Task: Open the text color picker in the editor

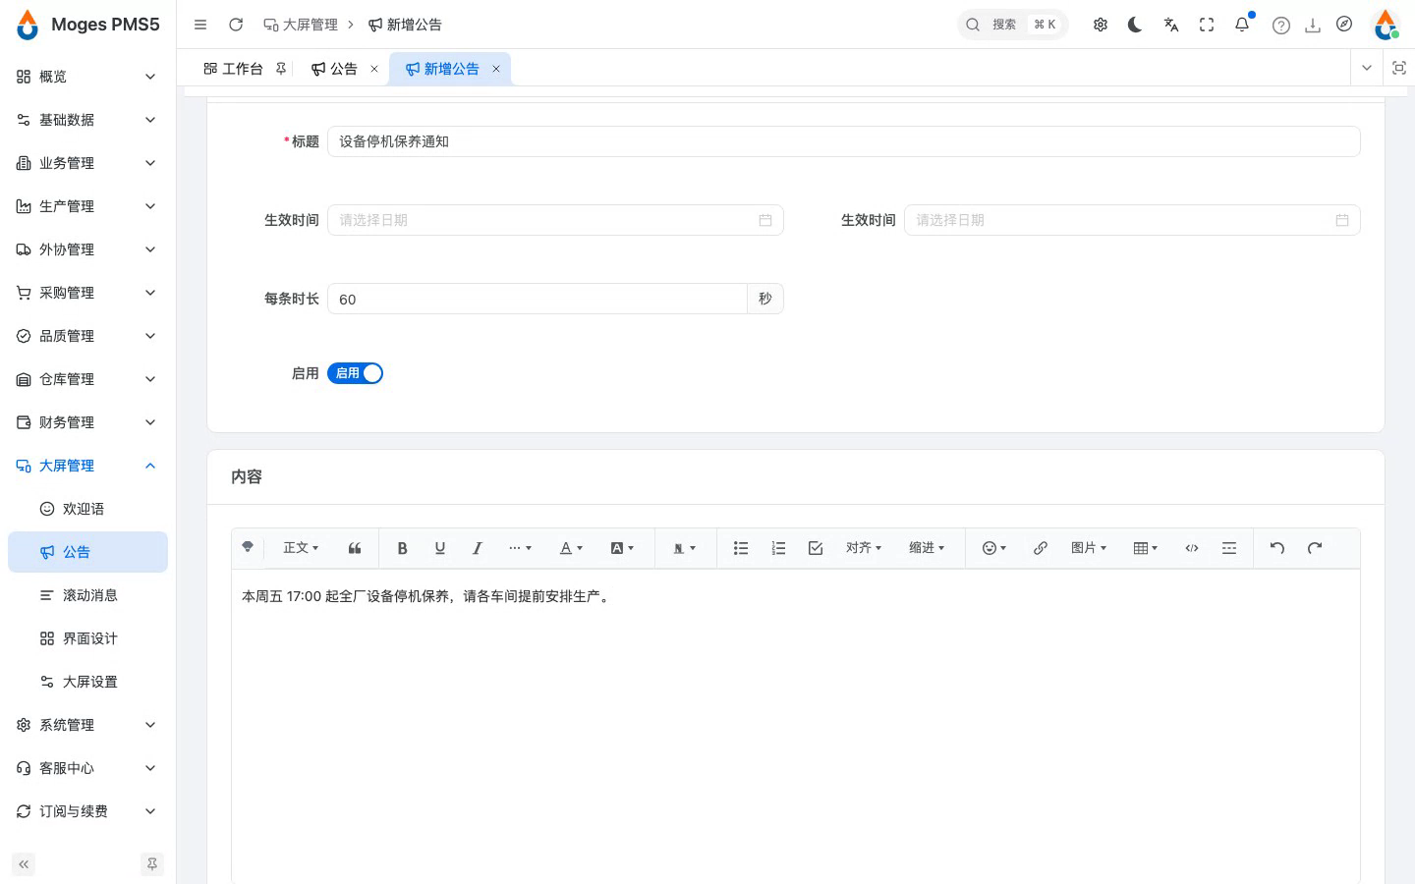Action: [x=571, y=548]
